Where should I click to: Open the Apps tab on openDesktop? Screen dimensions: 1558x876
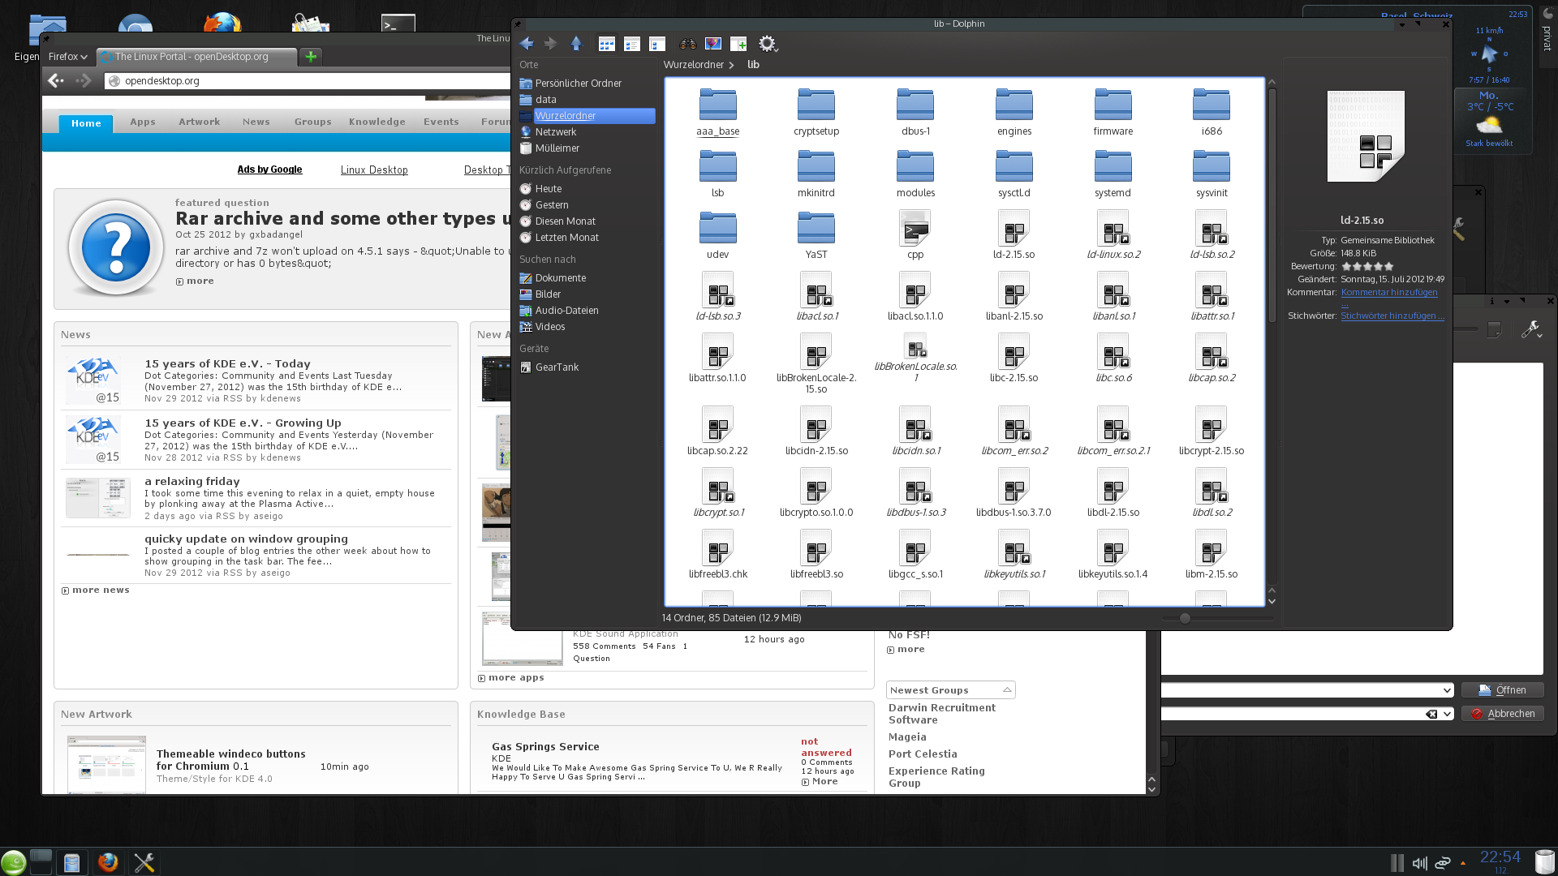(143, 122)
